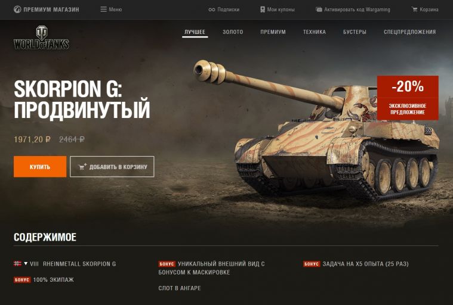The width and height of the screenshot is (453, 305).
Task: Select the tank destroyer triangle type icon
Action: point(26,263)
